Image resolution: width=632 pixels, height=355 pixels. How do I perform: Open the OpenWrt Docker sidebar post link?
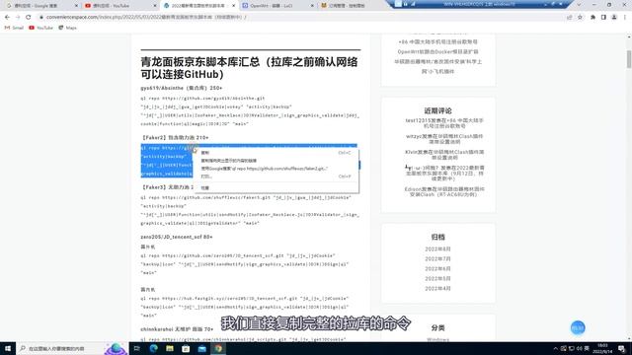(437, 52)
